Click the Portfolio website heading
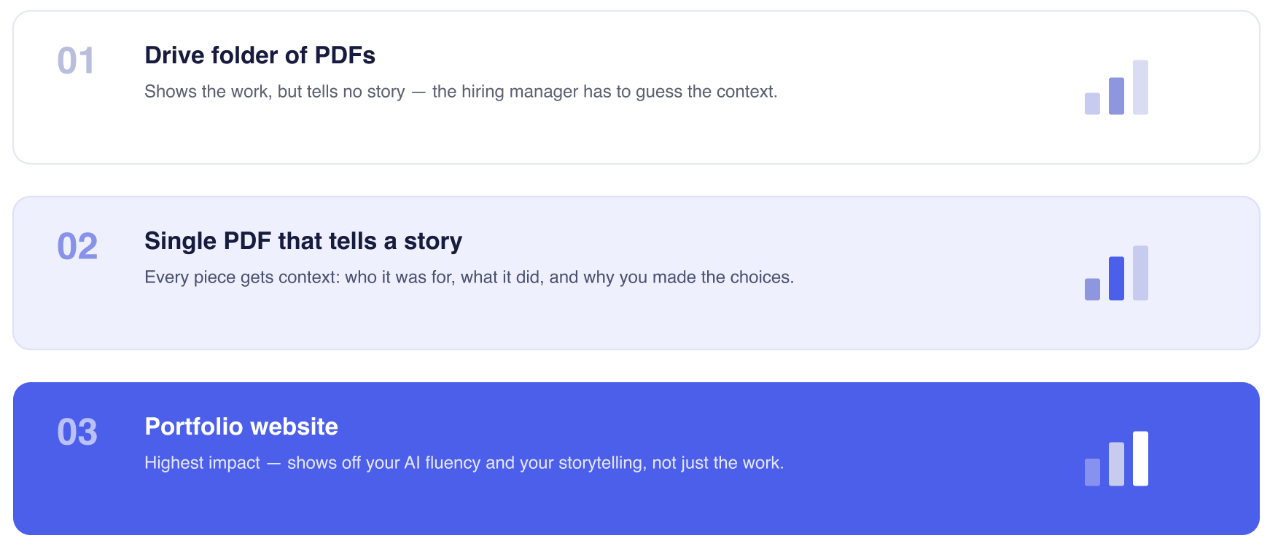Screen dimensions: 1270x546 pyautogui.click(x=241, y=427)
